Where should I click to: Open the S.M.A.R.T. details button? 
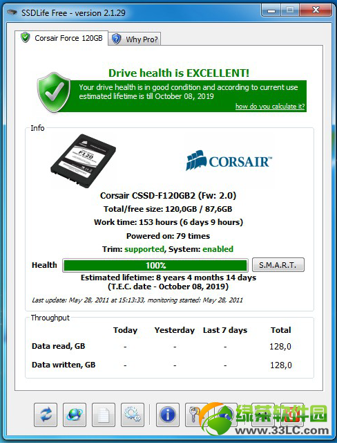pyautogui.click(x=278, y=265)
